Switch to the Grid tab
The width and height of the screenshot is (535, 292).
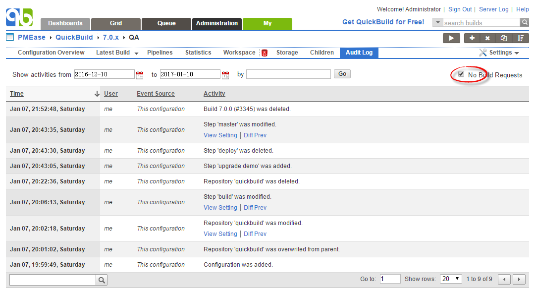(115, 24)
